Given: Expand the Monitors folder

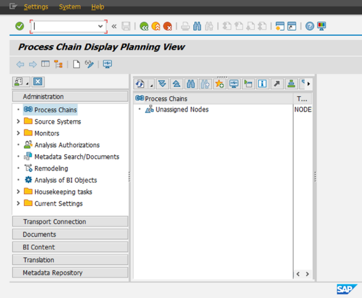Looking at the screenshot, I should (x=18, y=133).
